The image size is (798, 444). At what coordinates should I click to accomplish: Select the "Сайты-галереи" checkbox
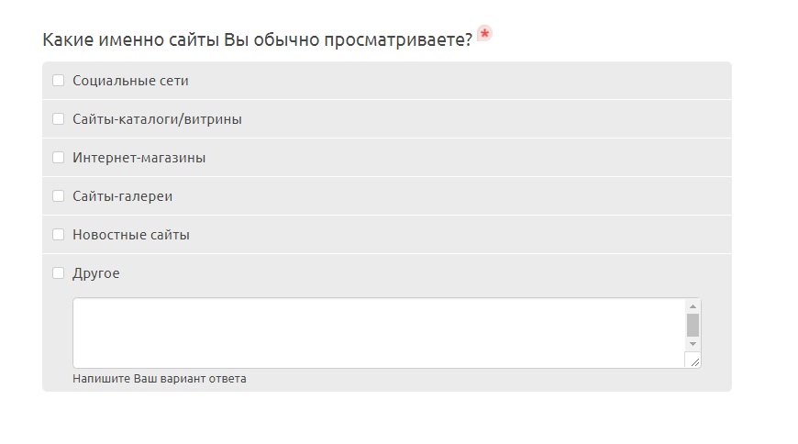tap(59, 196)
